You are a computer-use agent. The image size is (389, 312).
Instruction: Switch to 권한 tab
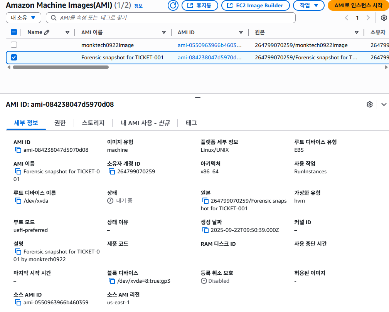click(x=60, y=123)
